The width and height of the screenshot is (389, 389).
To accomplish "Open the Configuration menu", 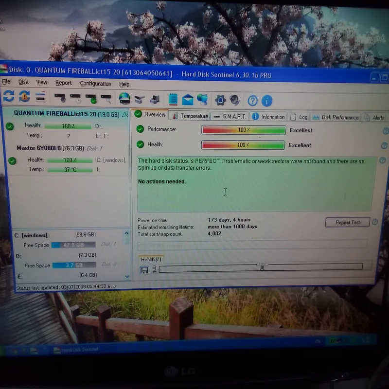I will [x=95, y=84].
